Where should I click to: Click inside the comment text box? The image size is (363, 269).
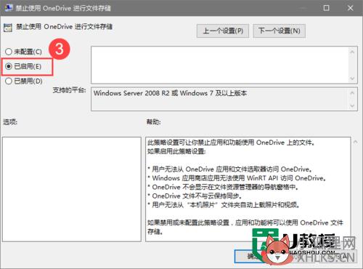pos(220,65)
